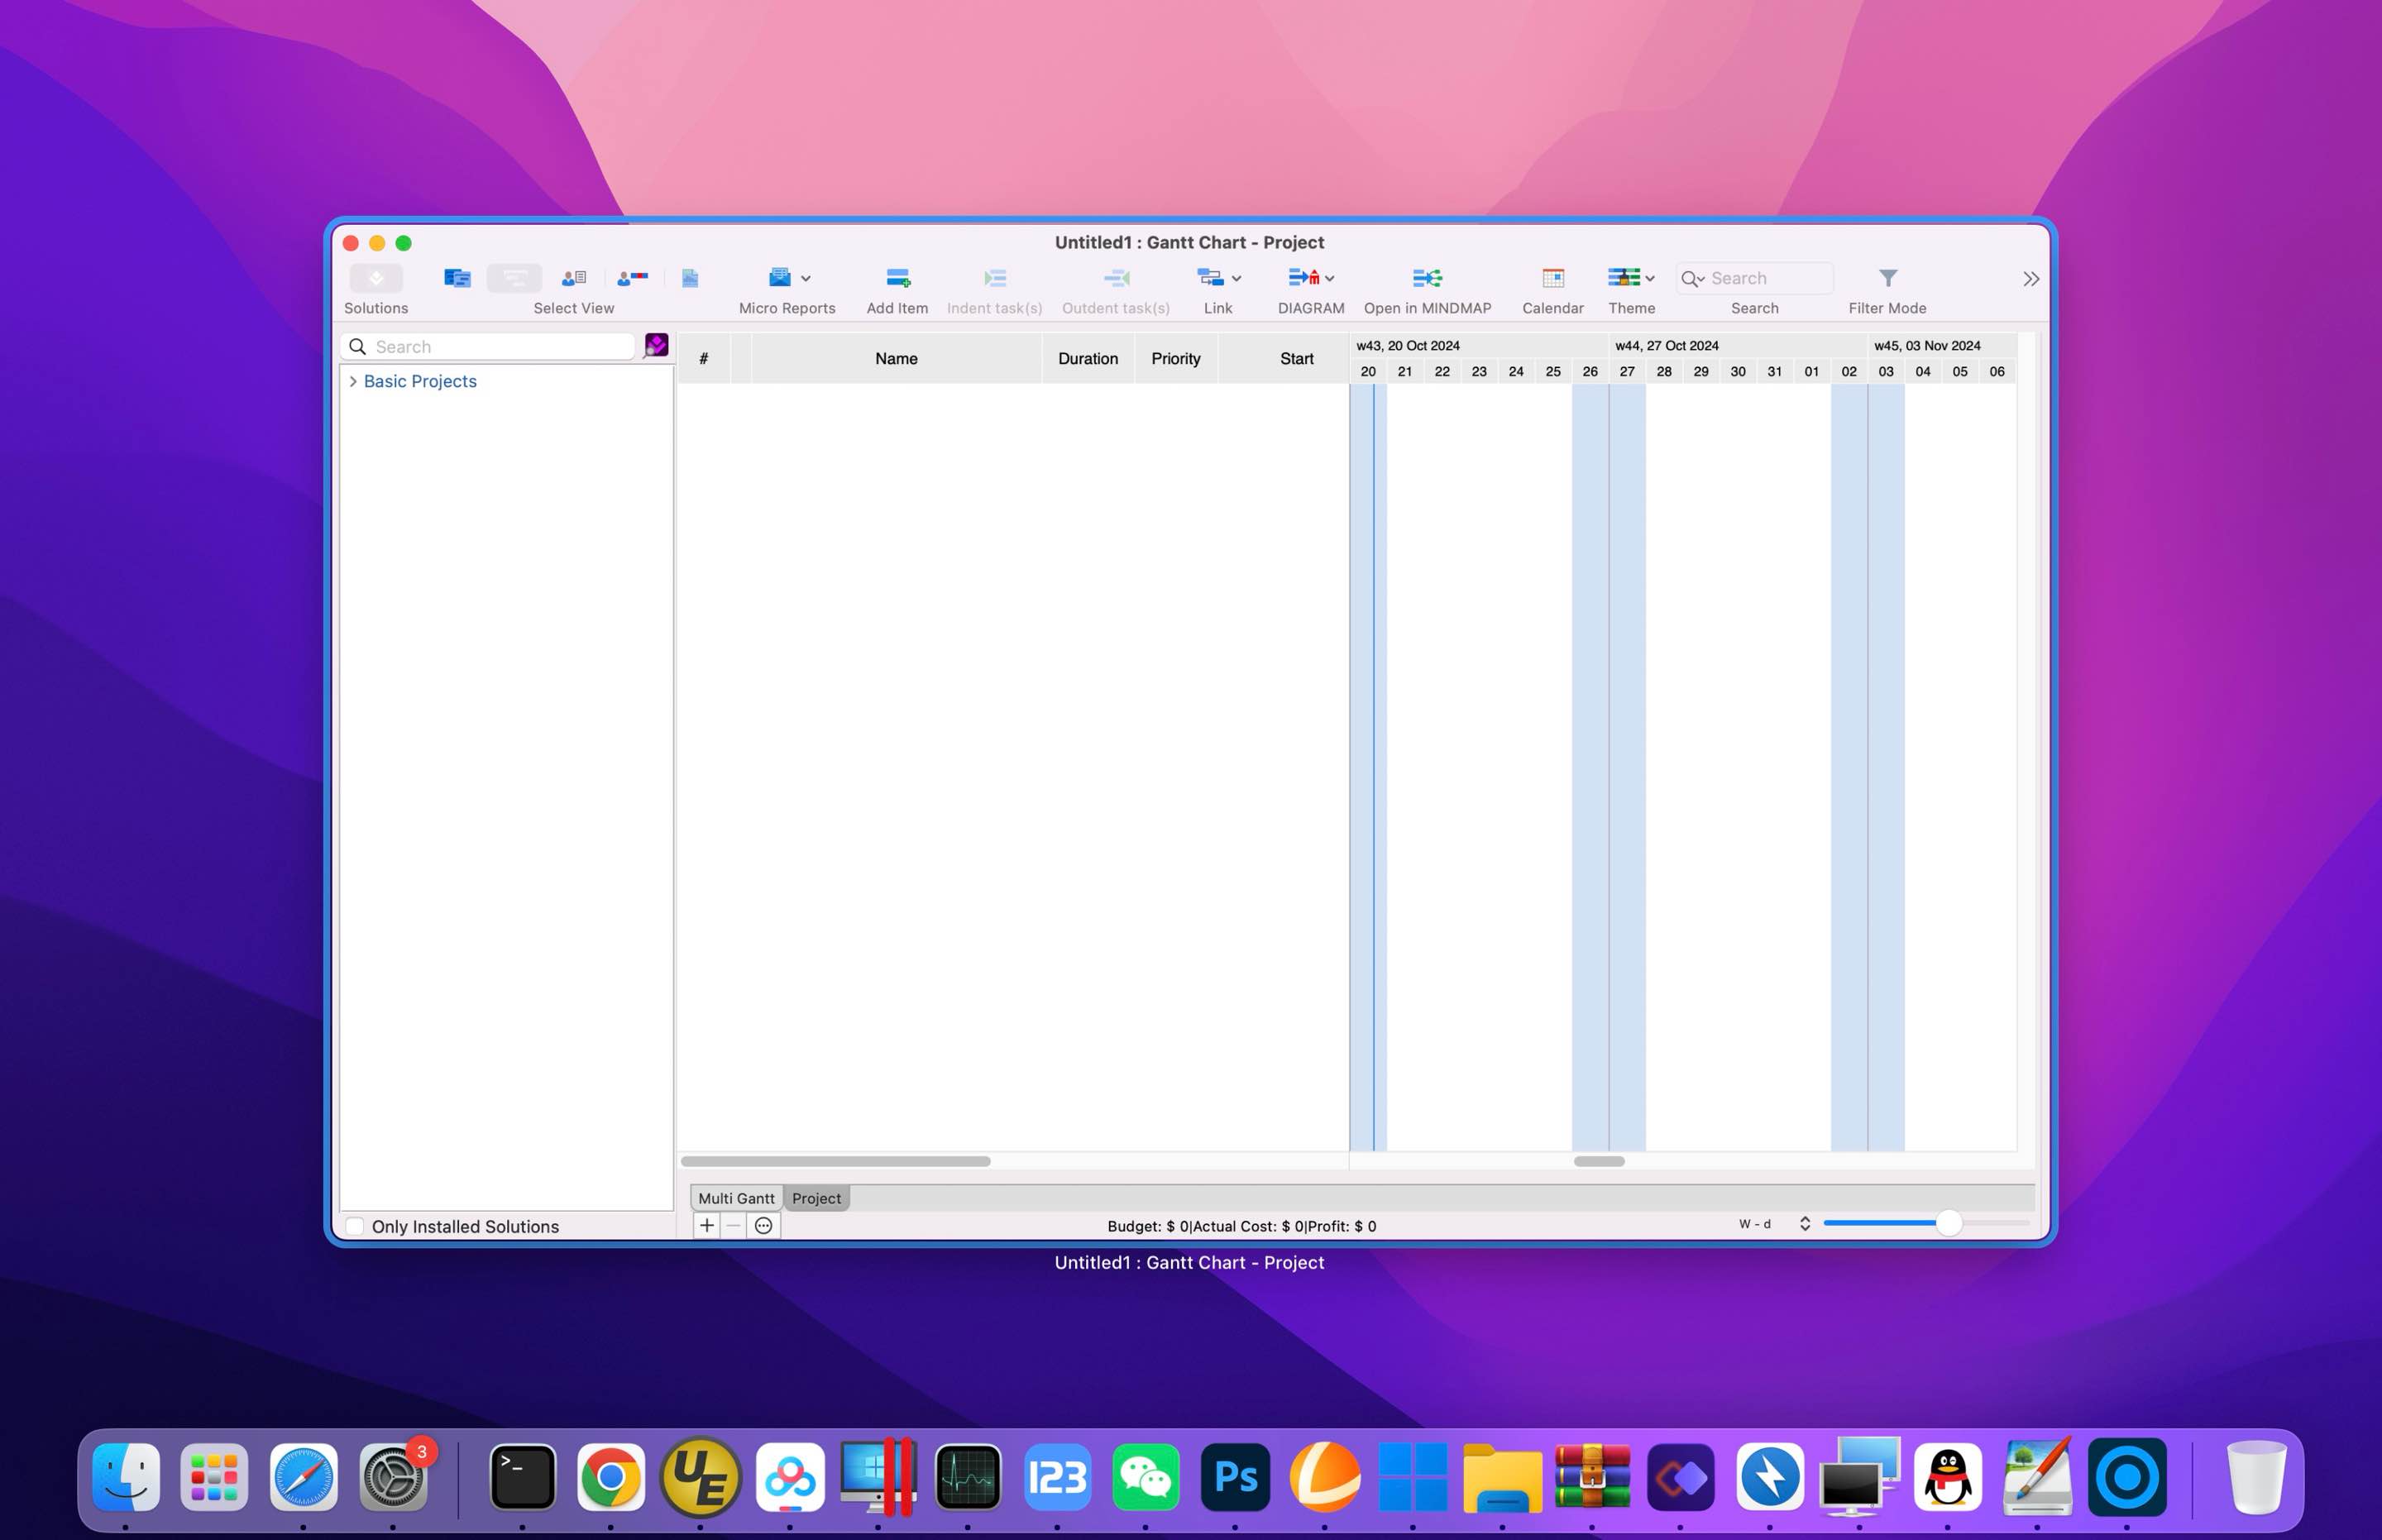
Task: Enable Filter Mode funnel icon
Action: click(x=1887, y=278)
